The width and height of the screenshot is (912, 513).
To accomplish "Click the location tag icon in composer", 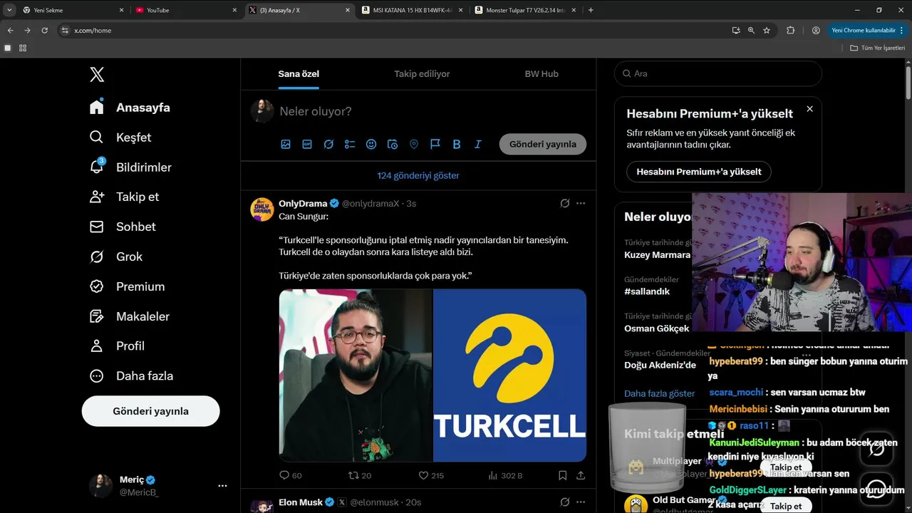I will tap(414, 144).
